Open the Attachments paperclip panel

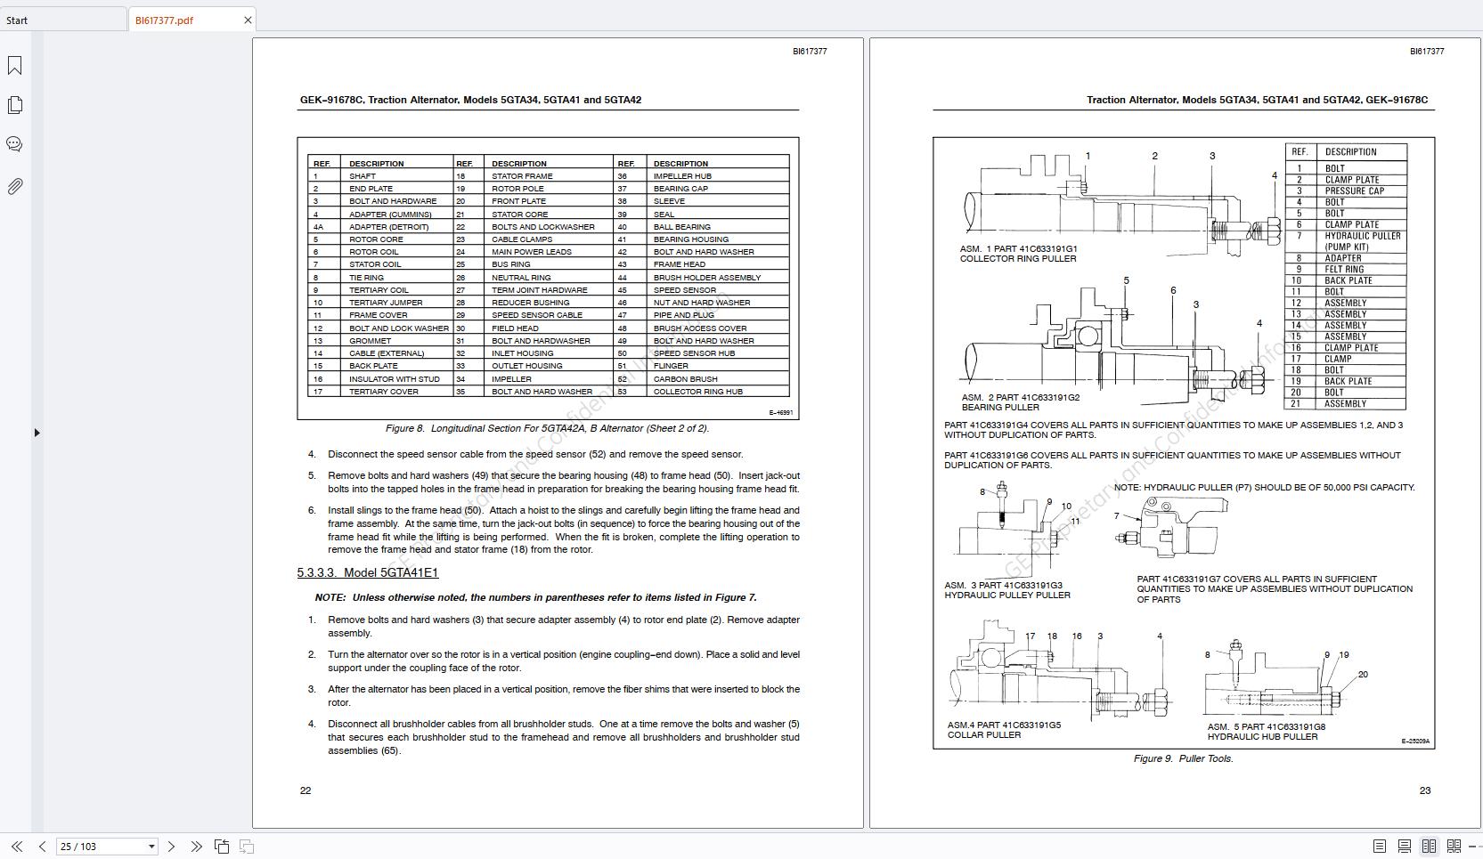click(15, 186)
